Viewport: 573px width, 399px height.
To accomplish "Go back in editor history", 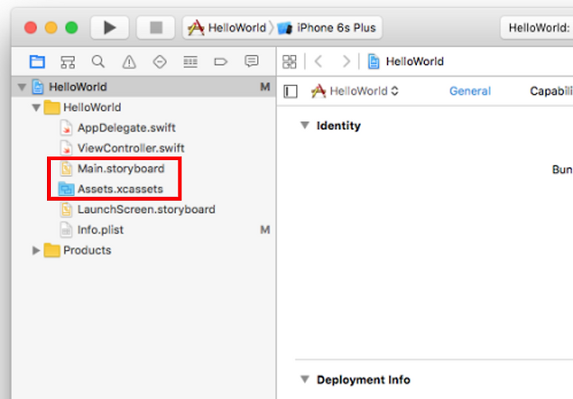I will pos(318,61).
